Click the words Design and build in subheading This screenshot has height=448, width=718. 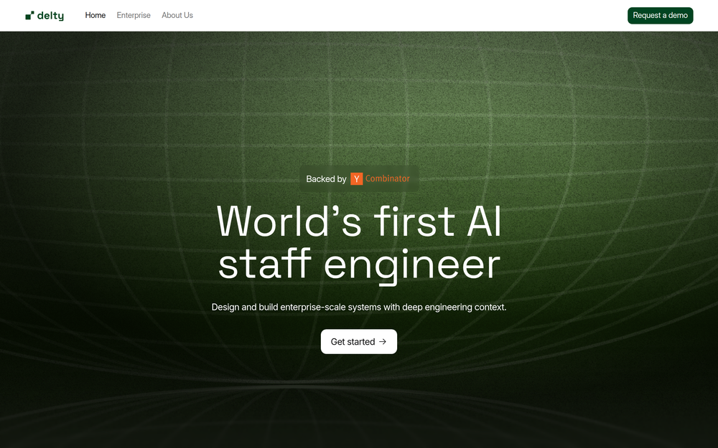(x=245, y=308)
